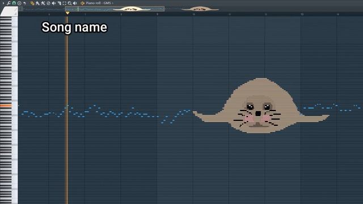Click the second seal thumbnail in overview

200,9
